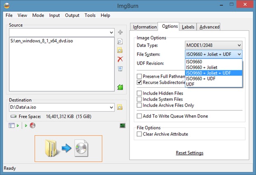Uncheck Recurse Subdirectories

tap(139, 82)
